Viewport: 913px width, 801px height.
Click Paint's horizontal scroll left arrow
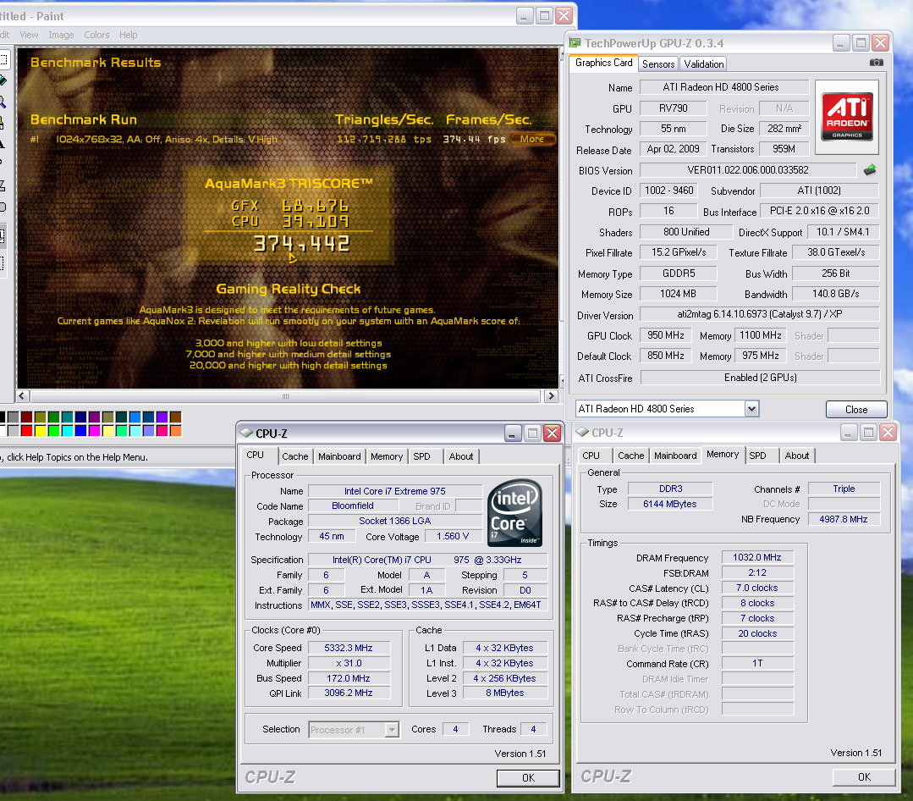coord(22,396)
